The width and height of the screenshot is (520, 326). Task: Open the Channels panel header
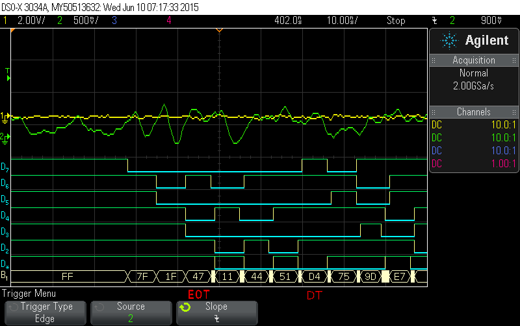coord(474,112)
